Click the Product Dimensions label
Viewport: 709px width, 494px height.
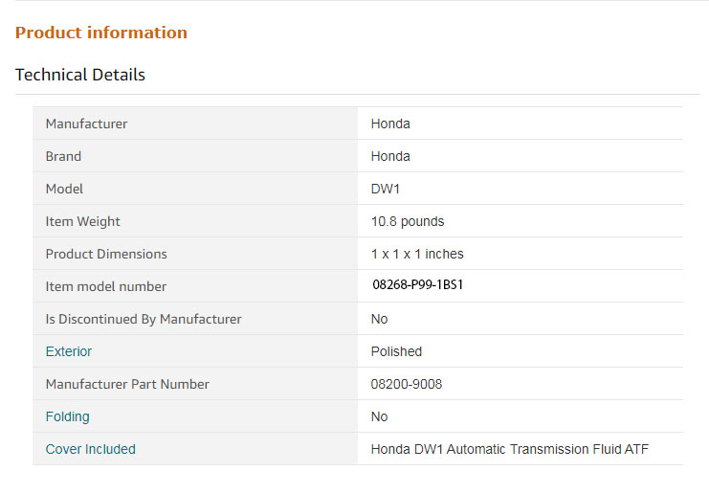[x=106, y=254]
